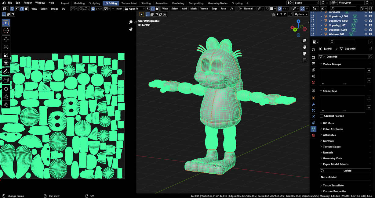Select the UV editor Select Box tool

coord(6,23)
